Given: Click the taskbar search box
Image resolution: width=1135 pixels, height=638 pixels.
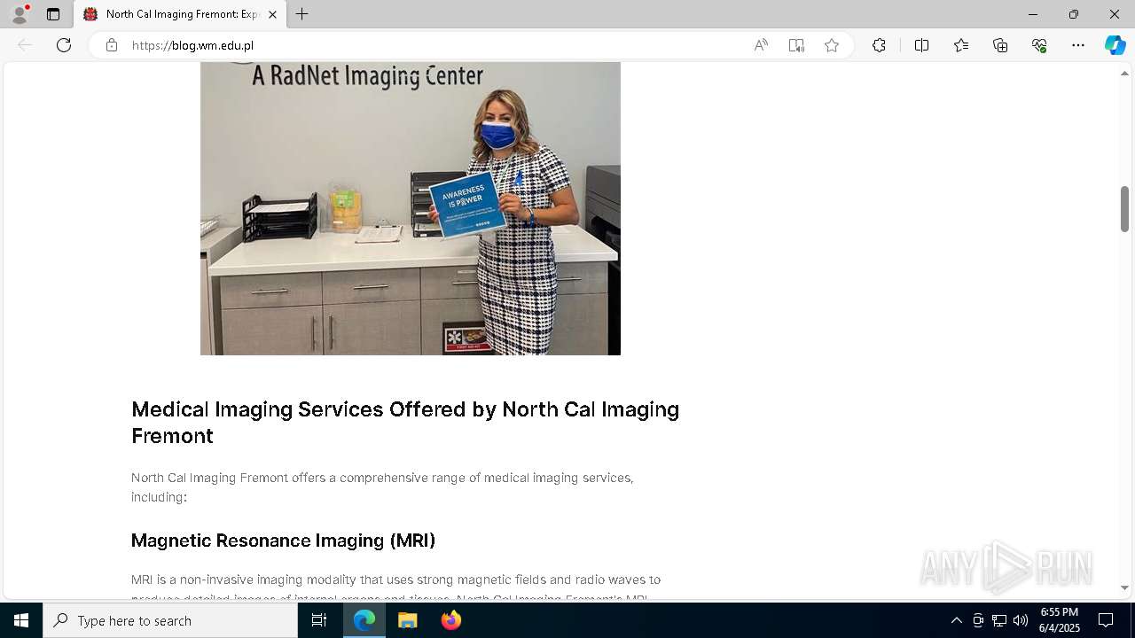Looking at the screenshot, I should click(x=170, y=620).
